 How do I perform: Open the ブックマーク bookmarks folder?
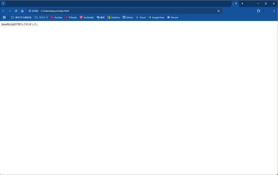(x=41, y=17)
